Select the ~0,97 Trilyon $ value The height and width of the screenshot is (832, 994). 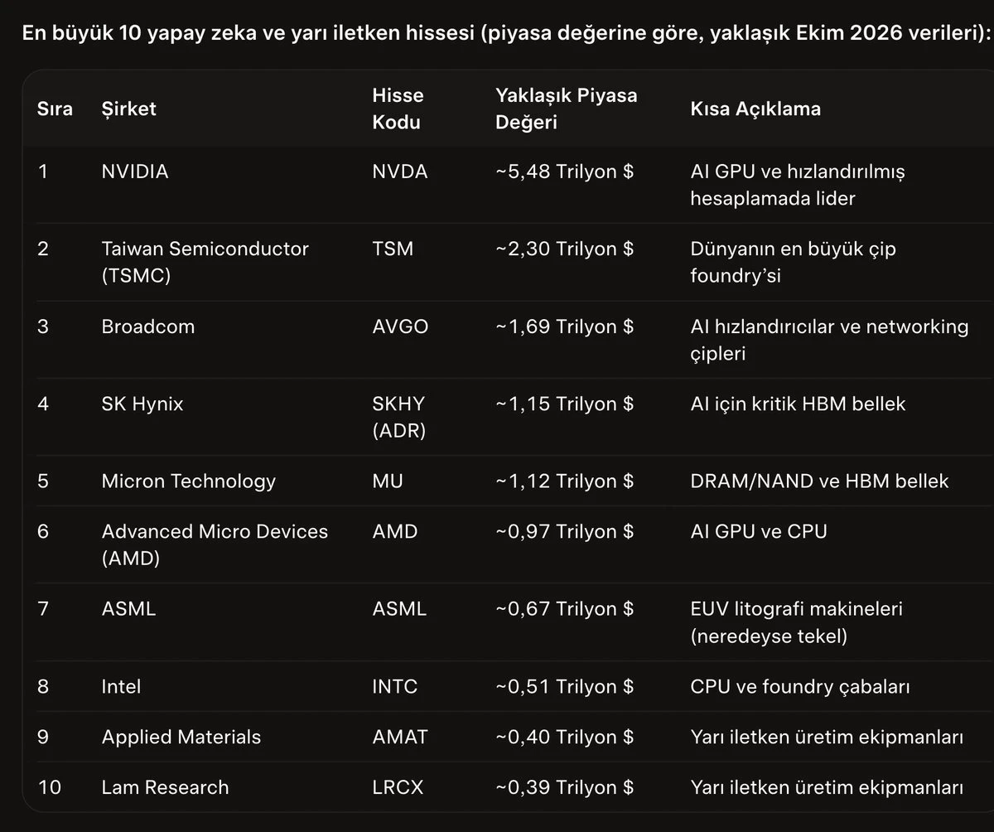[x=565, y=531]
